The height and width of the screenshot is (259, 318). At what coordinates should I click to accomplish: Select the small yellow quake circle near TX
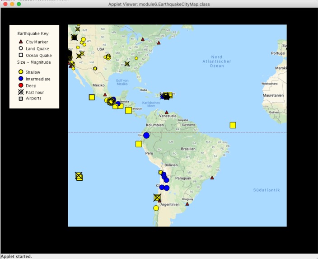click(x=95, y=68)
